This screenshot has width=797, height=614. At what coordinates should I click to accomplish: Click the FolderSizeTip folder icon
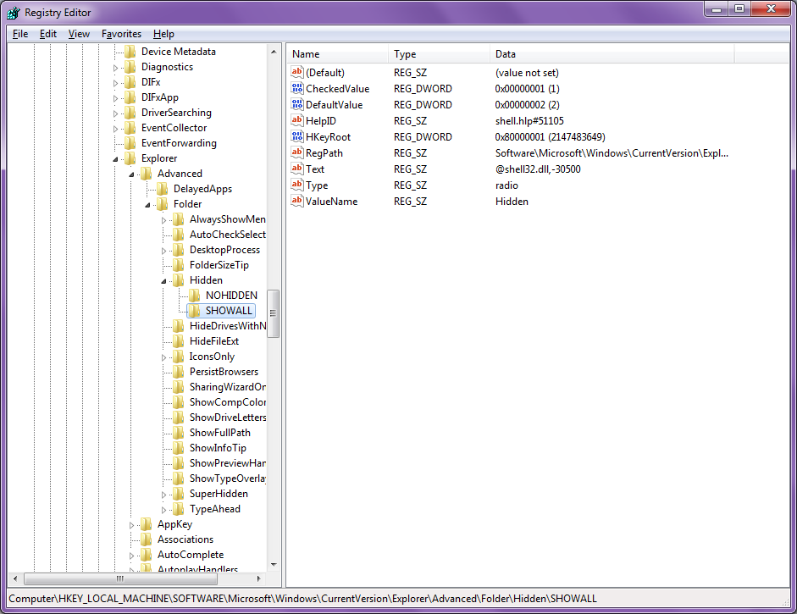tap(178, 265)
